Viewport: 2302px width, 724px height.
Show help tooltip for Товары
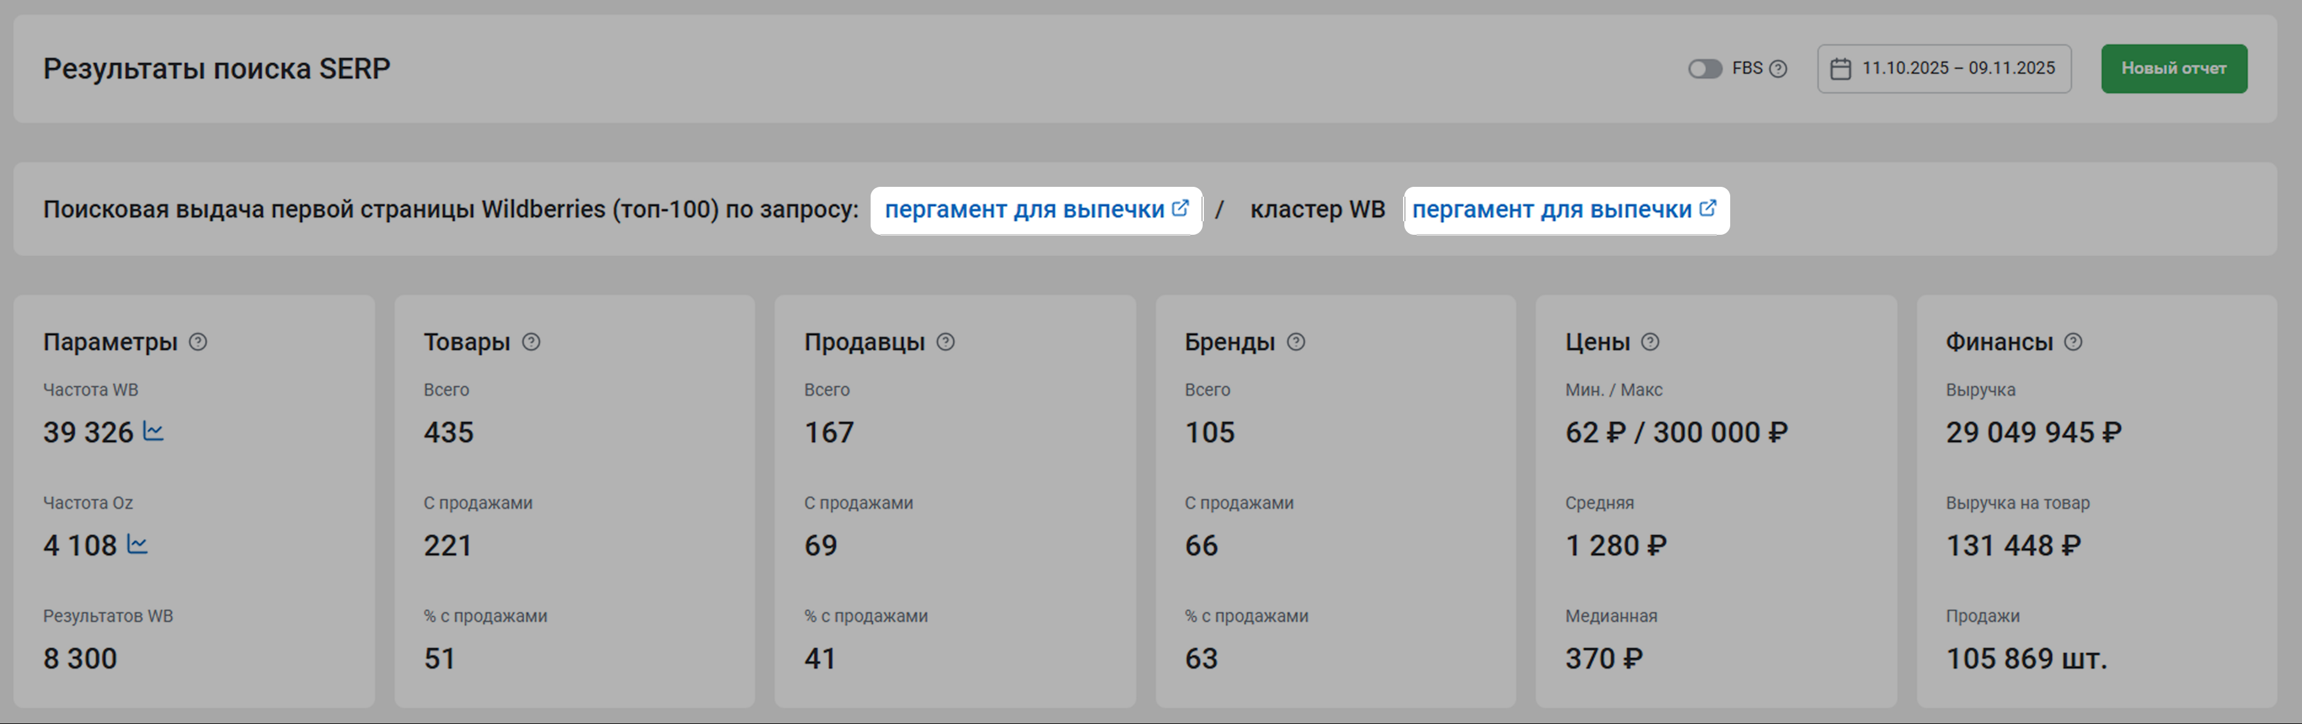coord(531,342)
